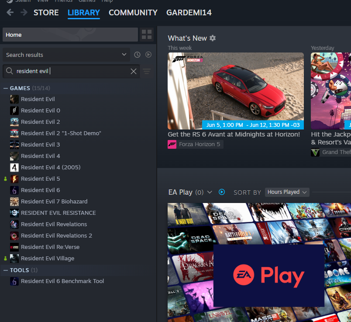Collapse the TOOLS section
This screenshot has width=351, height=322.
pos(6,270)
